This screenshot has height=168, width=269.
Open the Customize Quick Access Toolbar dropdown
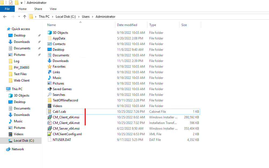click(21, 2)
